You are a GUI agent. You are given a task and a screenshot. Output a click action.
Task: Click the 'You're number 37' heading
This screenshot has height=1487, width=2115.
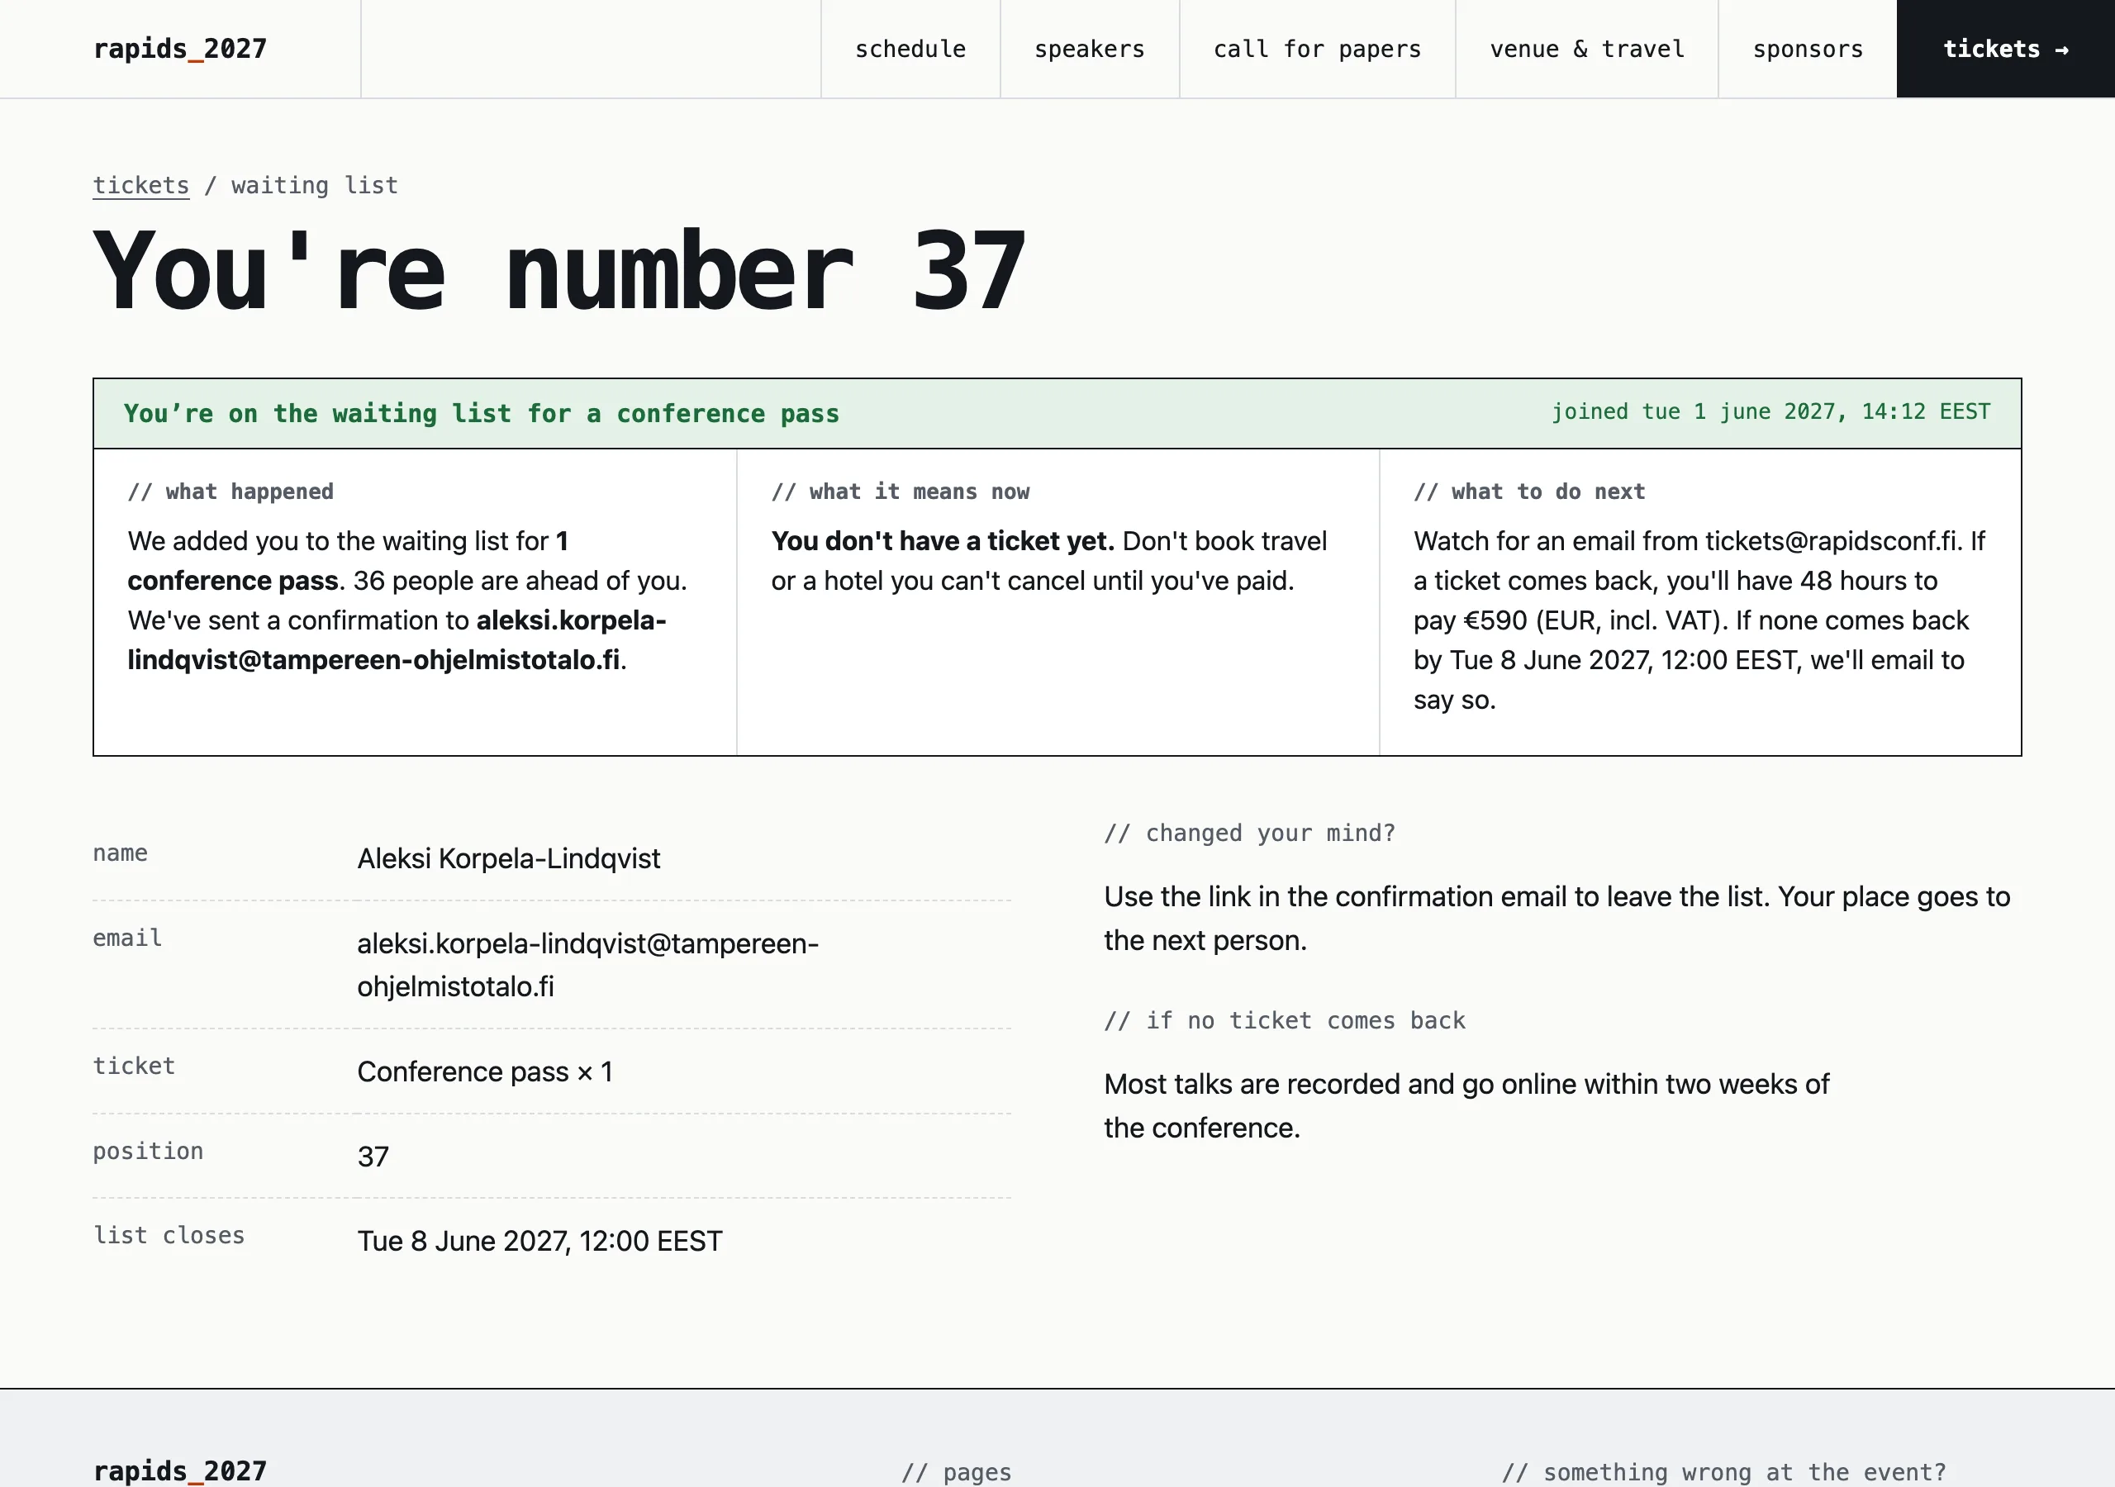[559, 271]
